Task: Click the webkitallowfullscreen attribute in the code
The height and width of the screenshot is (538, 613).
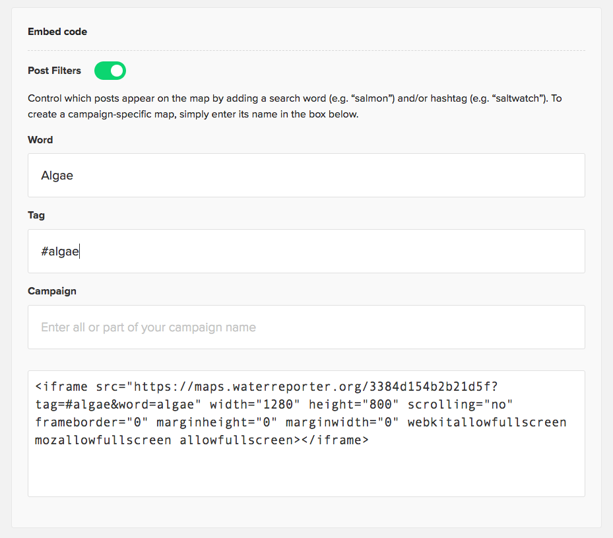Action: click(x=487, y=422)
